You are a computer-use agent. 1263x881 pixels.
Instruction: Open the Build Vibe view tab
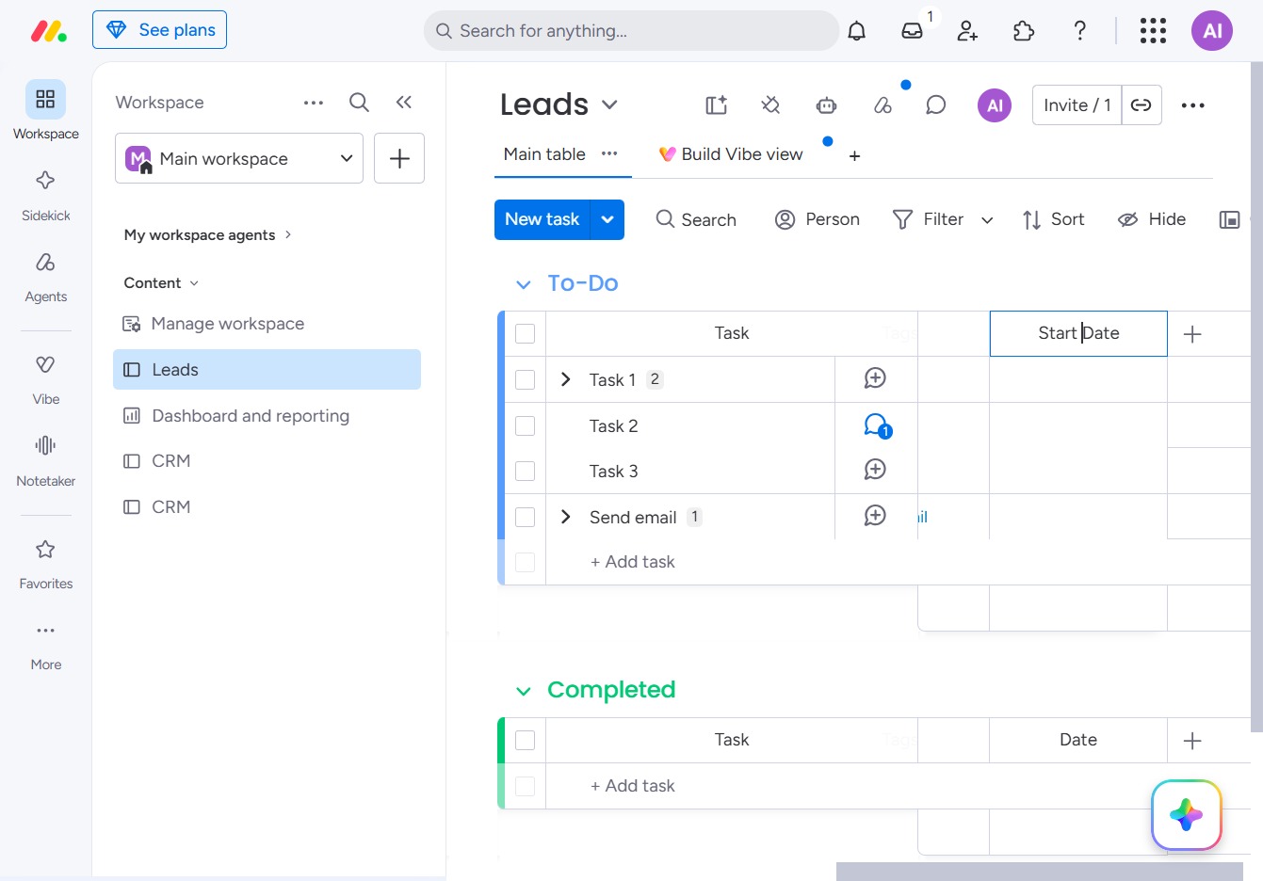tap(731, 154)
